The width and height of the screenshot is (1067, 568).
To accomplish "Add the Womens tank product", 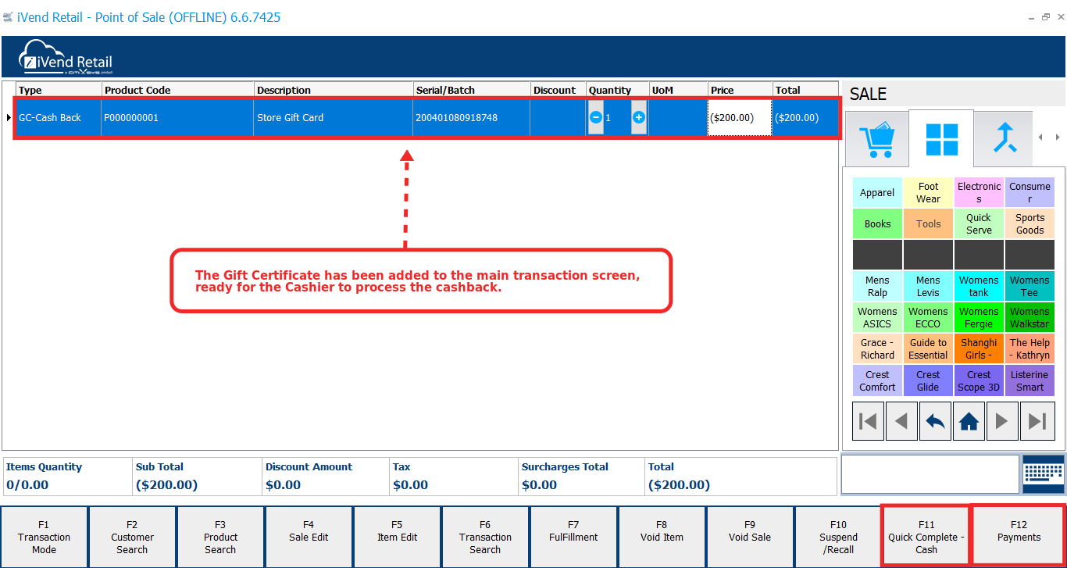I will [979, 286].
